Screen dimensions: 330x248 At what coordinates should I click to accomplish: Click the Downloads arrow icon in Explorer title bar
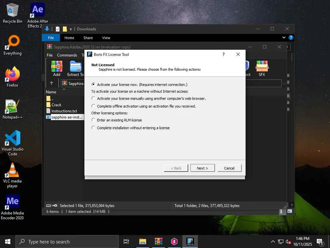click(47, 29)
